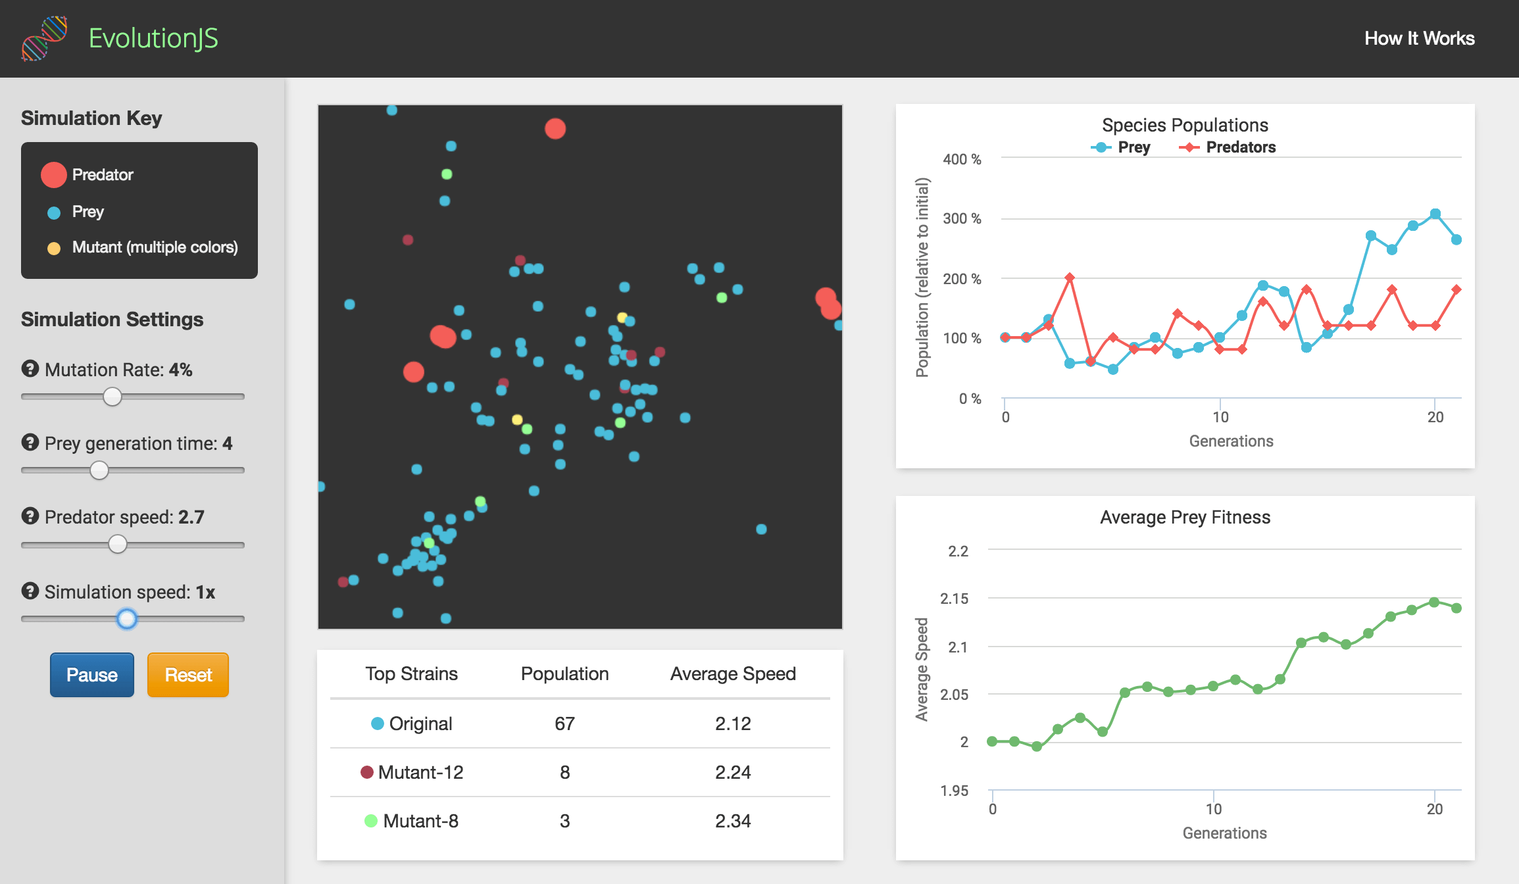Click the Mutation Rate slider handle

coord(112,397)
